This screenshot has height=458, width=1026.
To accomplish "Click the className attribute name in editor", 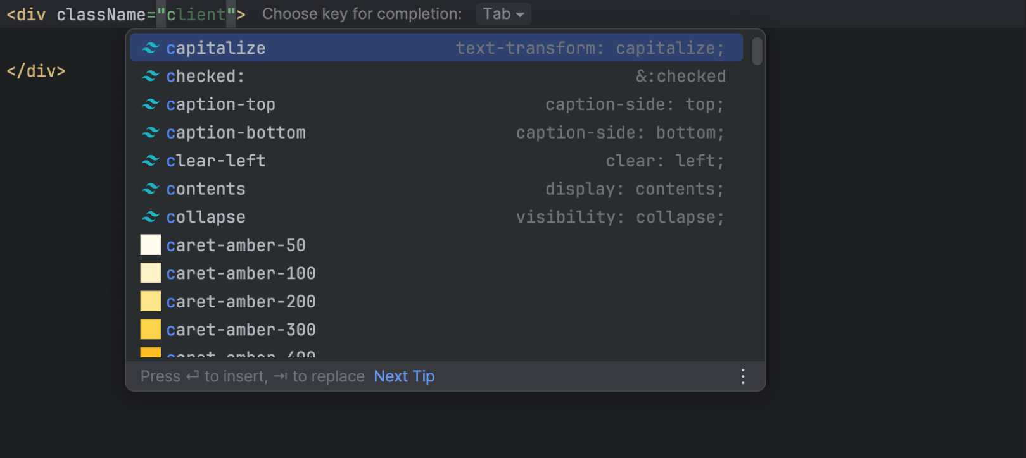I will 101,15.
